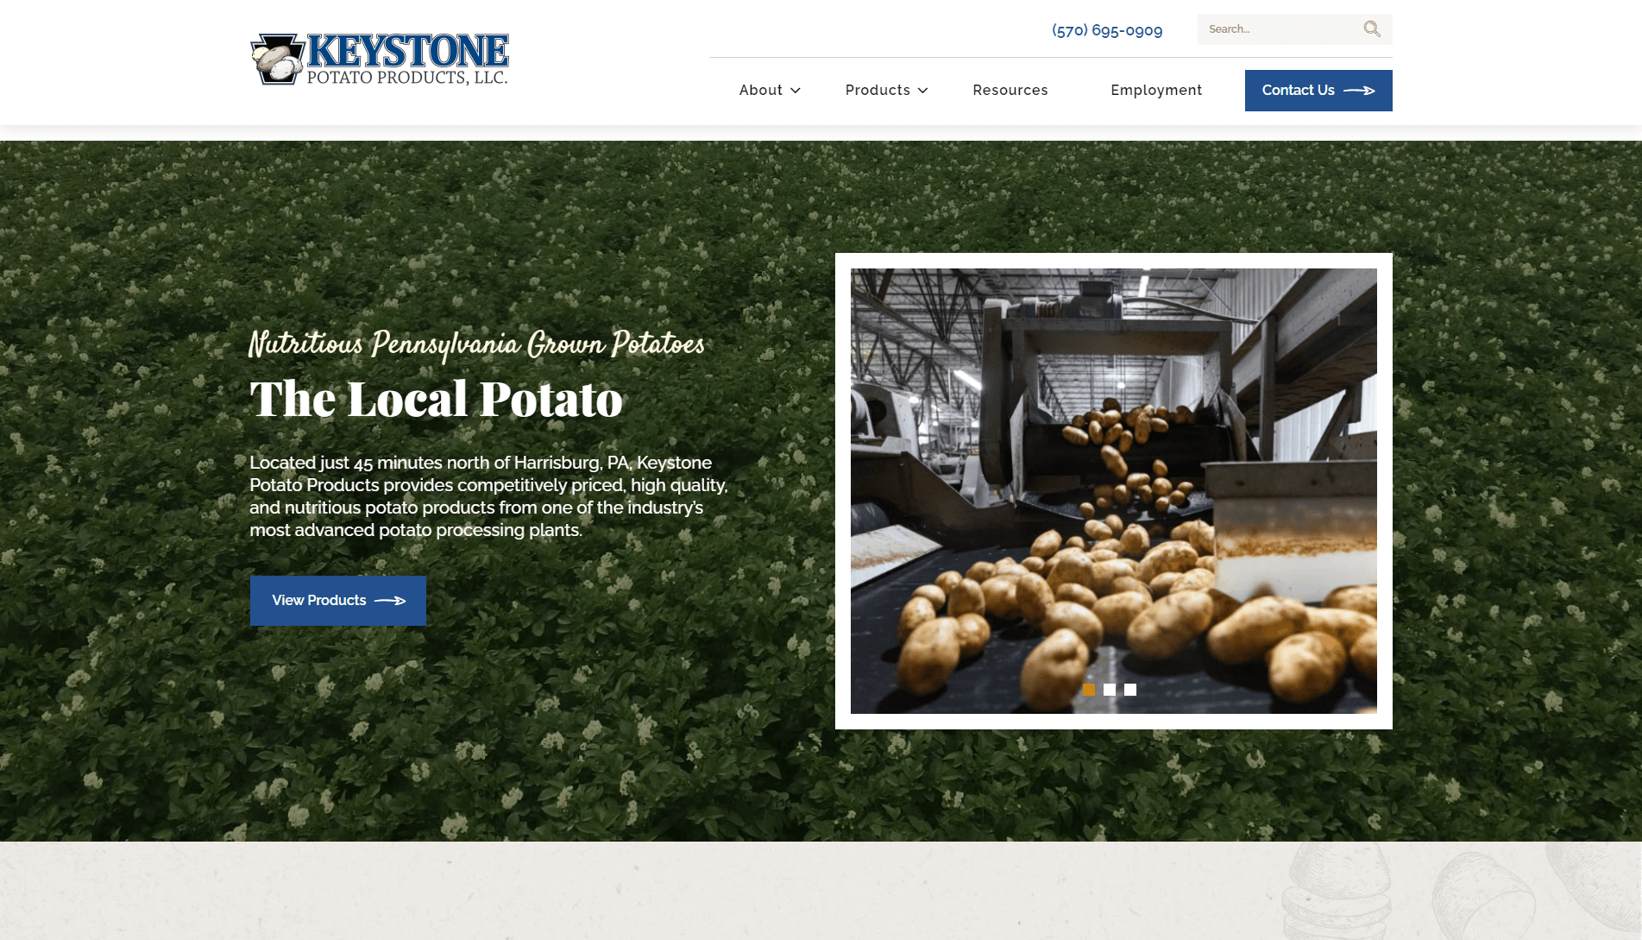Call the (570) 695-0909 phone link
The image size is (1642, 940).
coord(1107,30)
